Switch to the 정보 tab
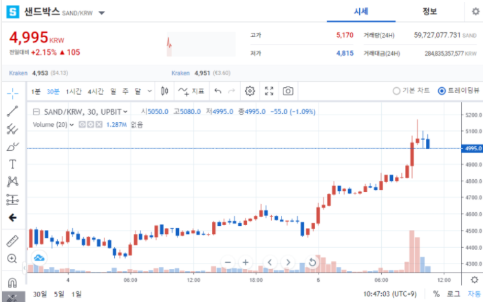 pos(430,12)
